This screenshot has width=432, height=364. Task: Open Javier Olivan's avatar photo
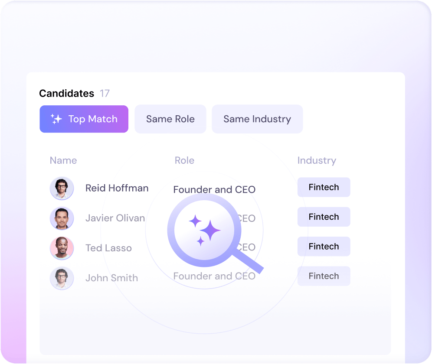click(x=62, y=218)
